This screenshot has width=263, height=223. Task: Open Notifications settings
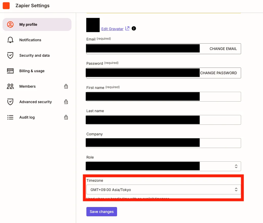(37, 40)
